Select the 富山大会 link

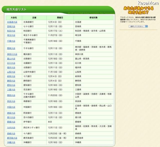tap(11, 59)
